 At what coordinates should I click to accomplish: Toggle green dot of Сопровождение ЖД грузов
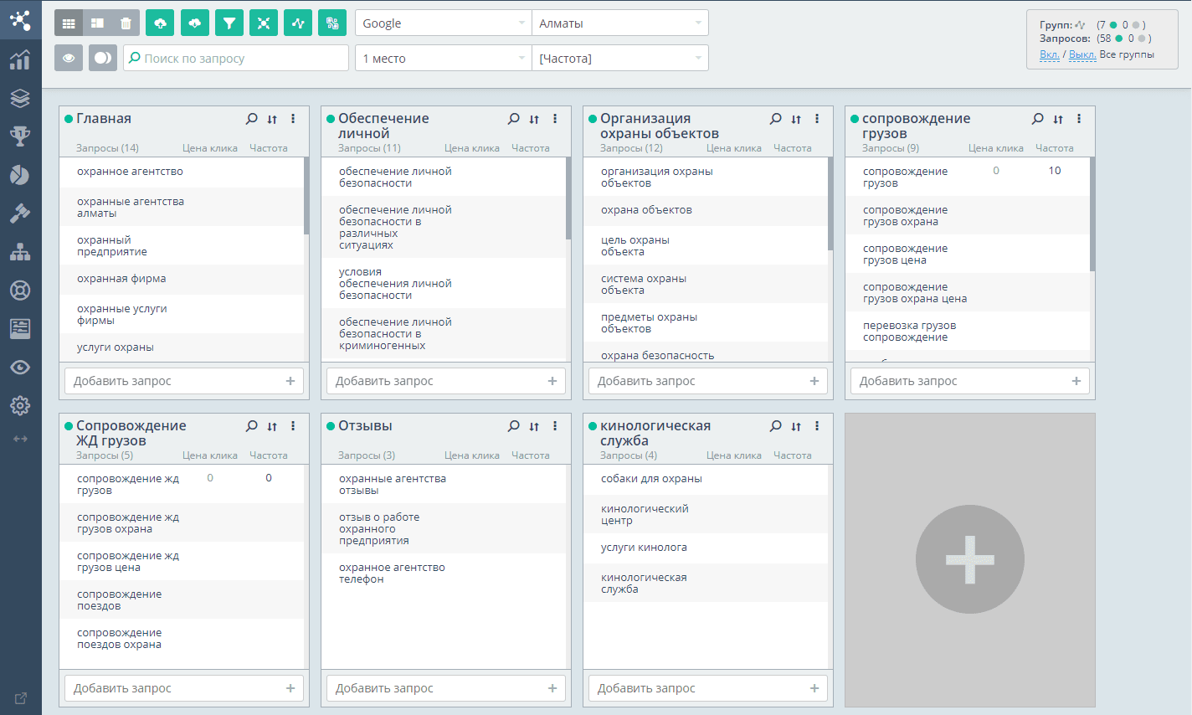(x=69, y=426)
